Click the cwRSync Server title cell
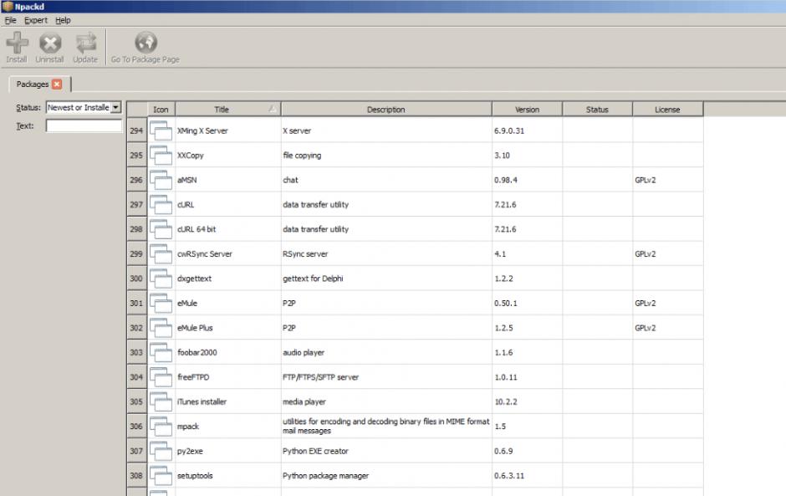Viewport: 786px width, 496px height. click(x=228, y=253)
